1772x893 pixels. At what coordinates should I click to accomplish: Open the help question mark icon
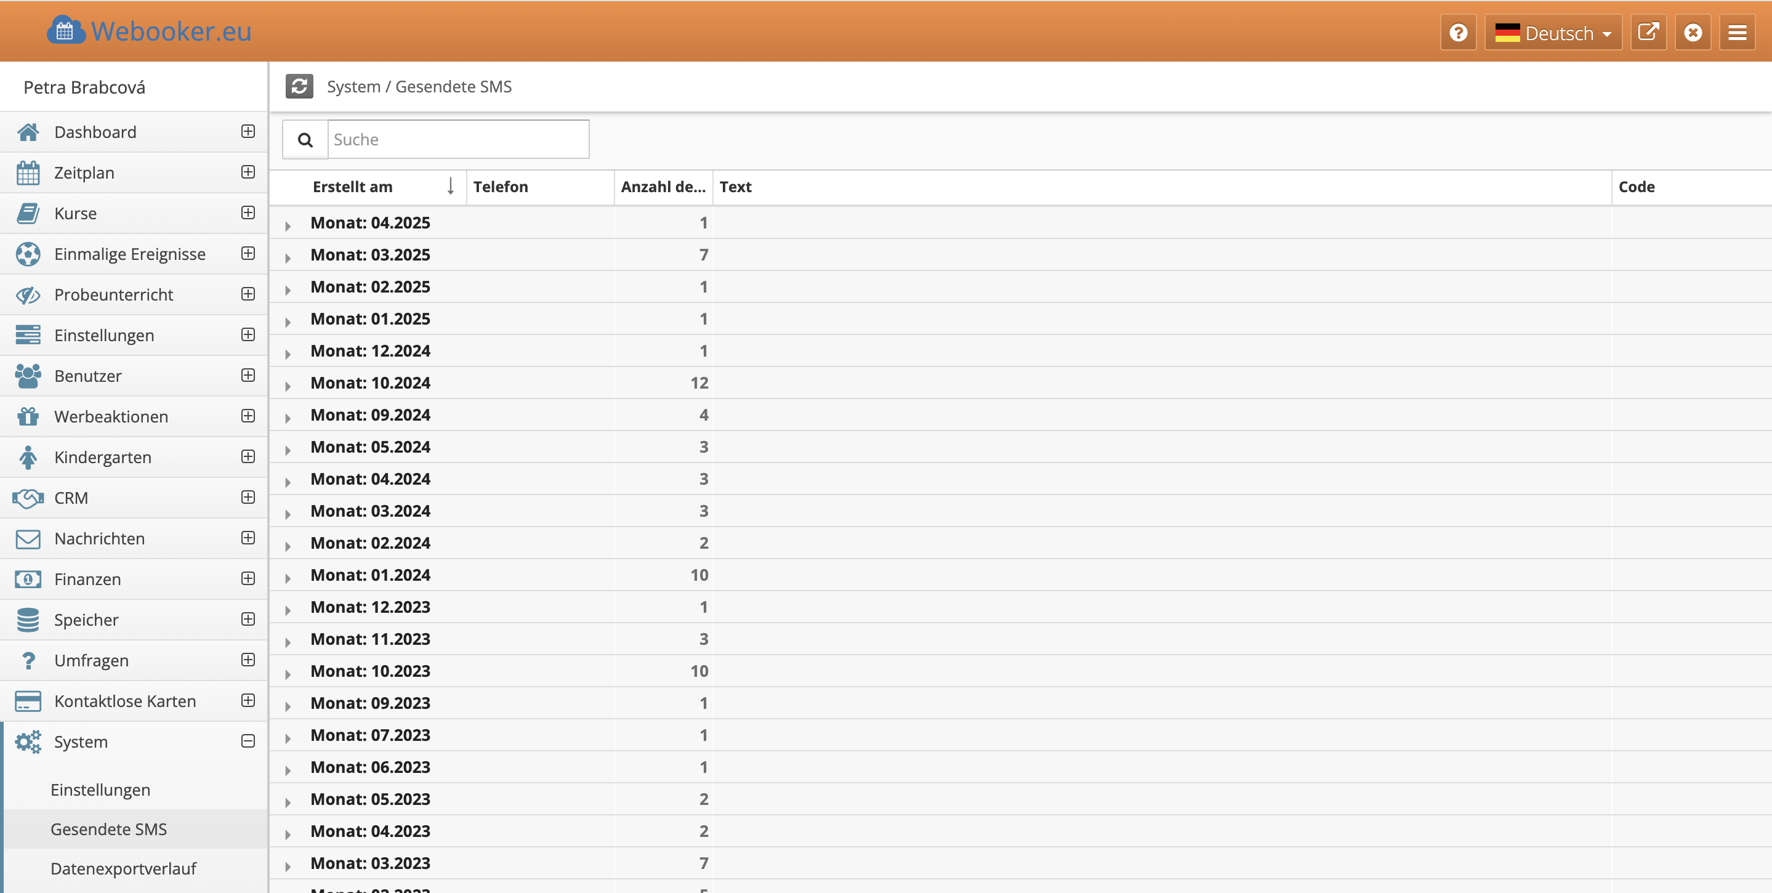click(1457, 33)
